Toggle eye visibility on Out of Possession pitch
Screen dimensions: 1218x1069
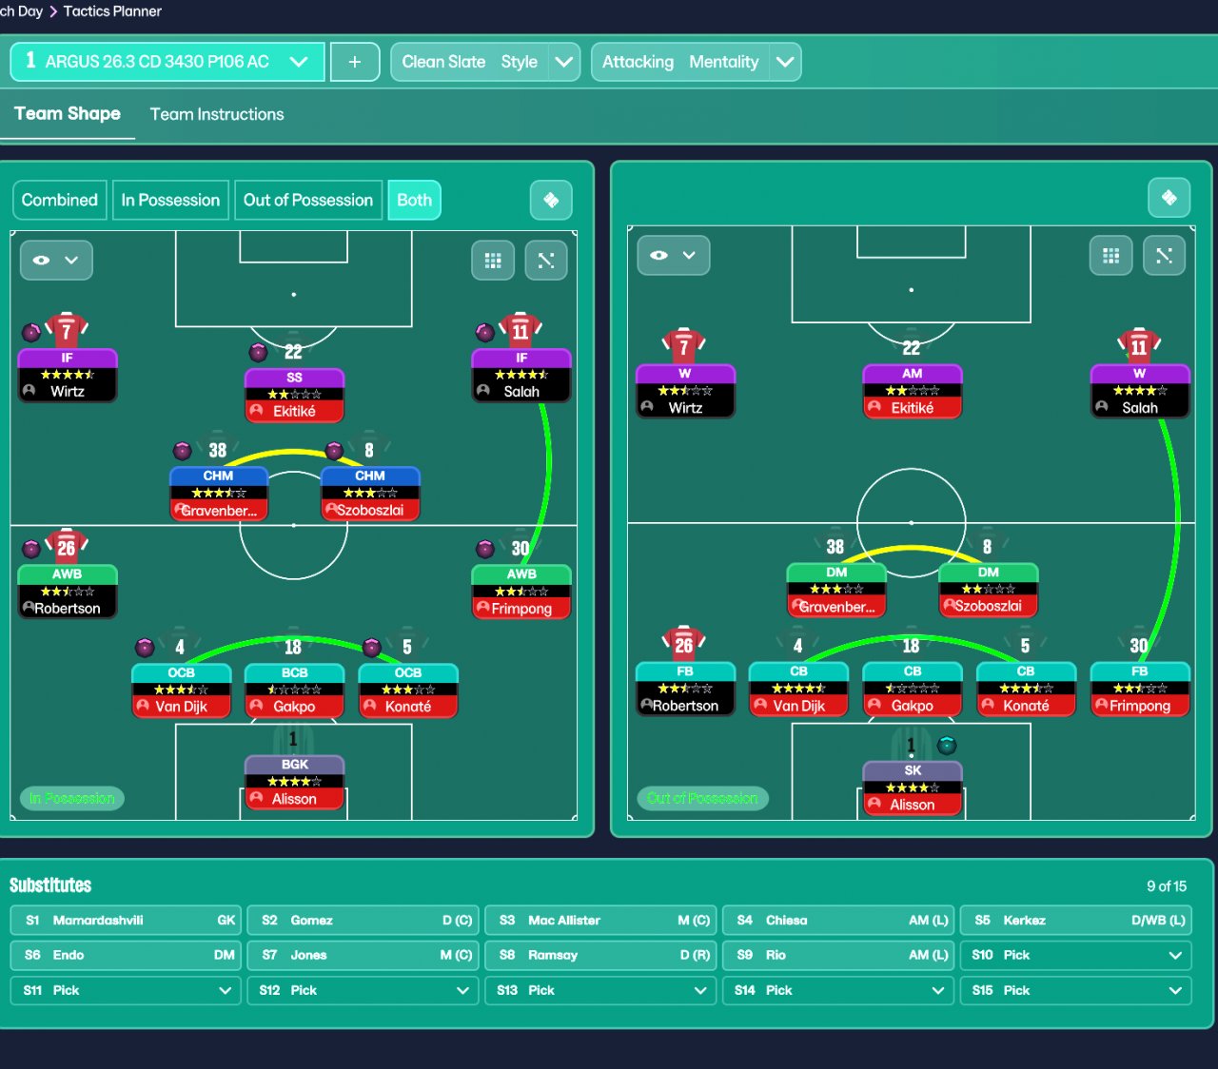pyautogui.click(x=674, y=255)
